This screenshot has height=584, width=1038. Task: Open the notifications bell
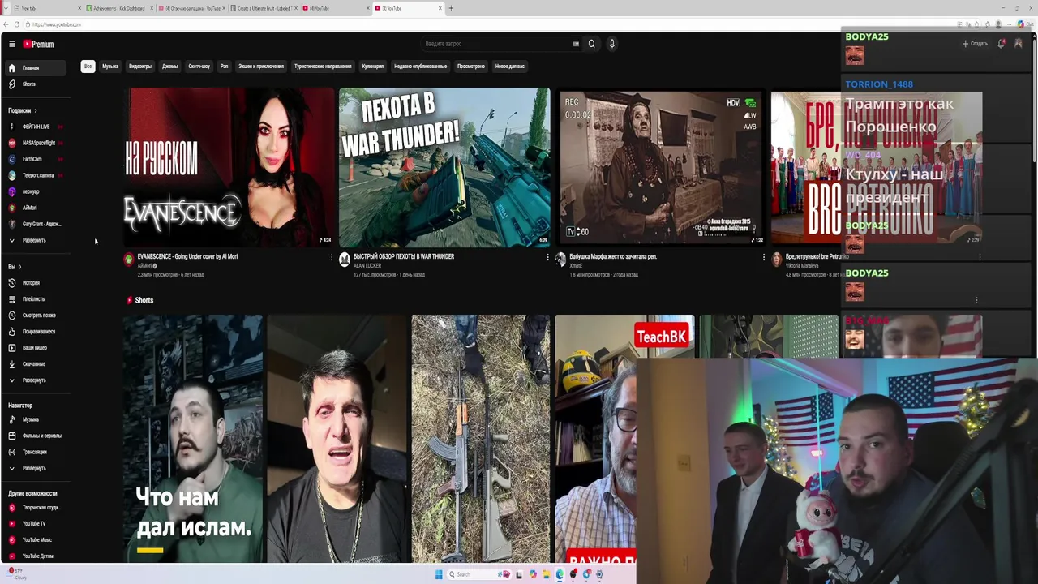1001,43
